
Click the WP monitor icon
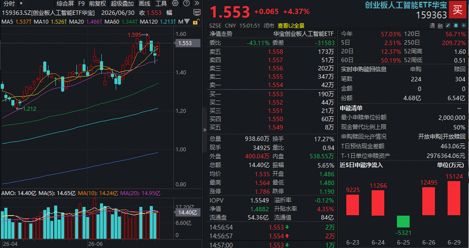tap(197, 13)
